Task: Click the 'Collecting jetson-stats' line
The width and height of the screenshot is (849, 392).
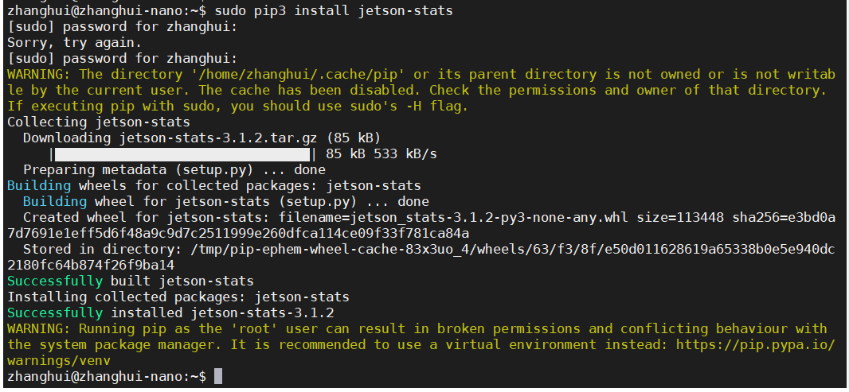Action: (x=98, y=122)
